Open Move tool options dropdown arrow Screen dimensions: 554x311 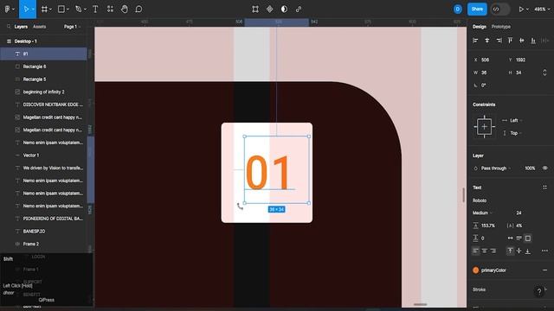pos(33,10)
